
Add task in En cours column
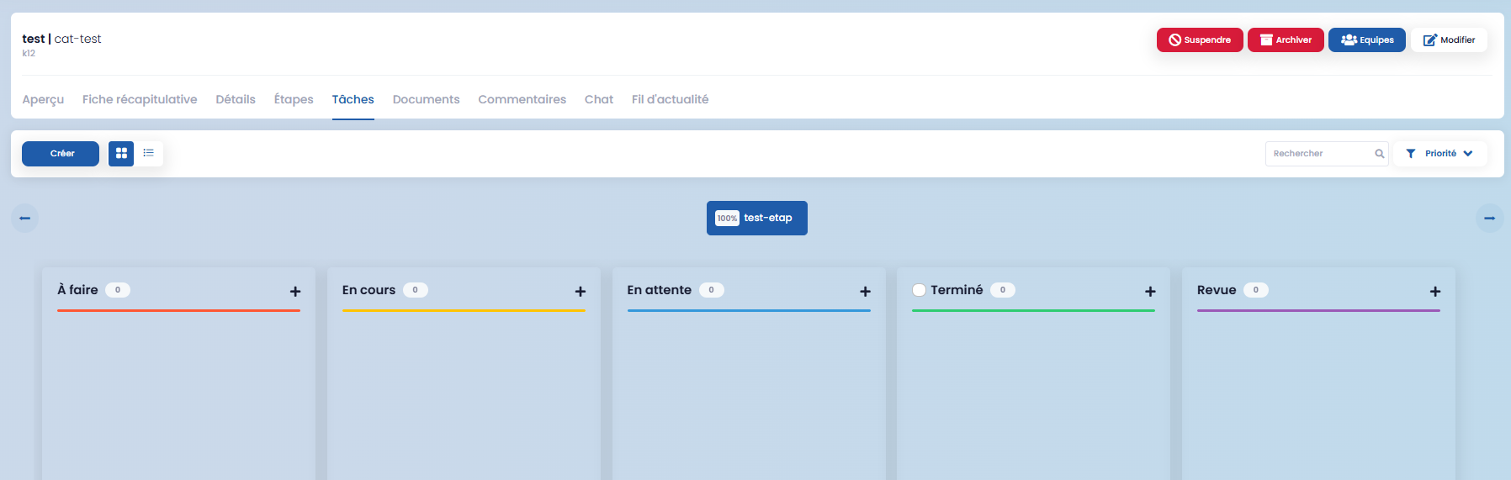[581, 292]
